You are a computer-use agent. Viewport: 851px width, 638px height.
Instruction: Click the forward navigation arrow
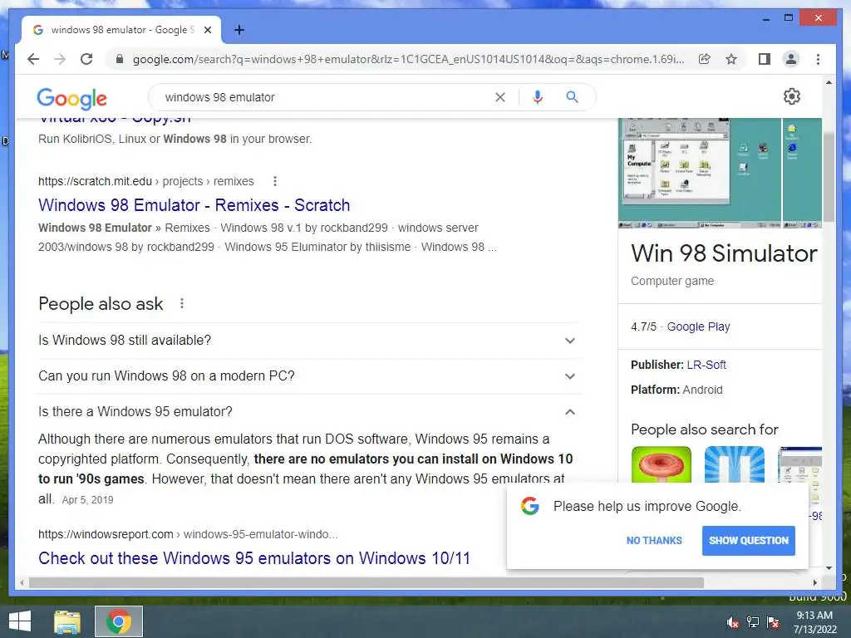pos(60,59)
